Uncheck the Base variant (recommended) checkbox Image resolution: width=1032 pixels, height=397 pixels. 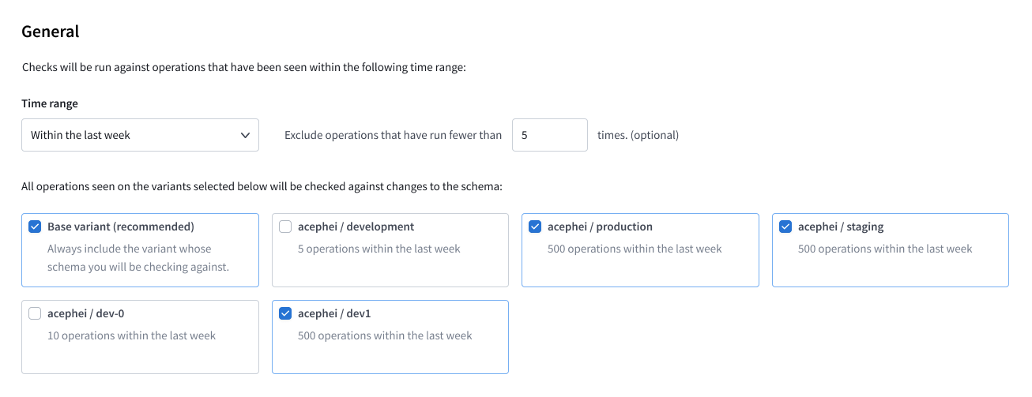tap(35, 227)
